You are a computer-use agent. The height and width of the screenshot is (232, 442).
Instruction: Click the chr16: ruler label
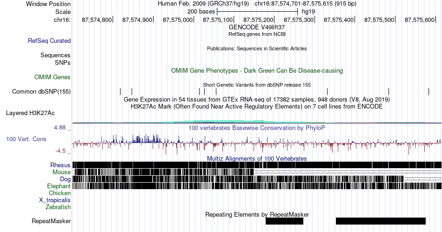(x=62, y=20)
